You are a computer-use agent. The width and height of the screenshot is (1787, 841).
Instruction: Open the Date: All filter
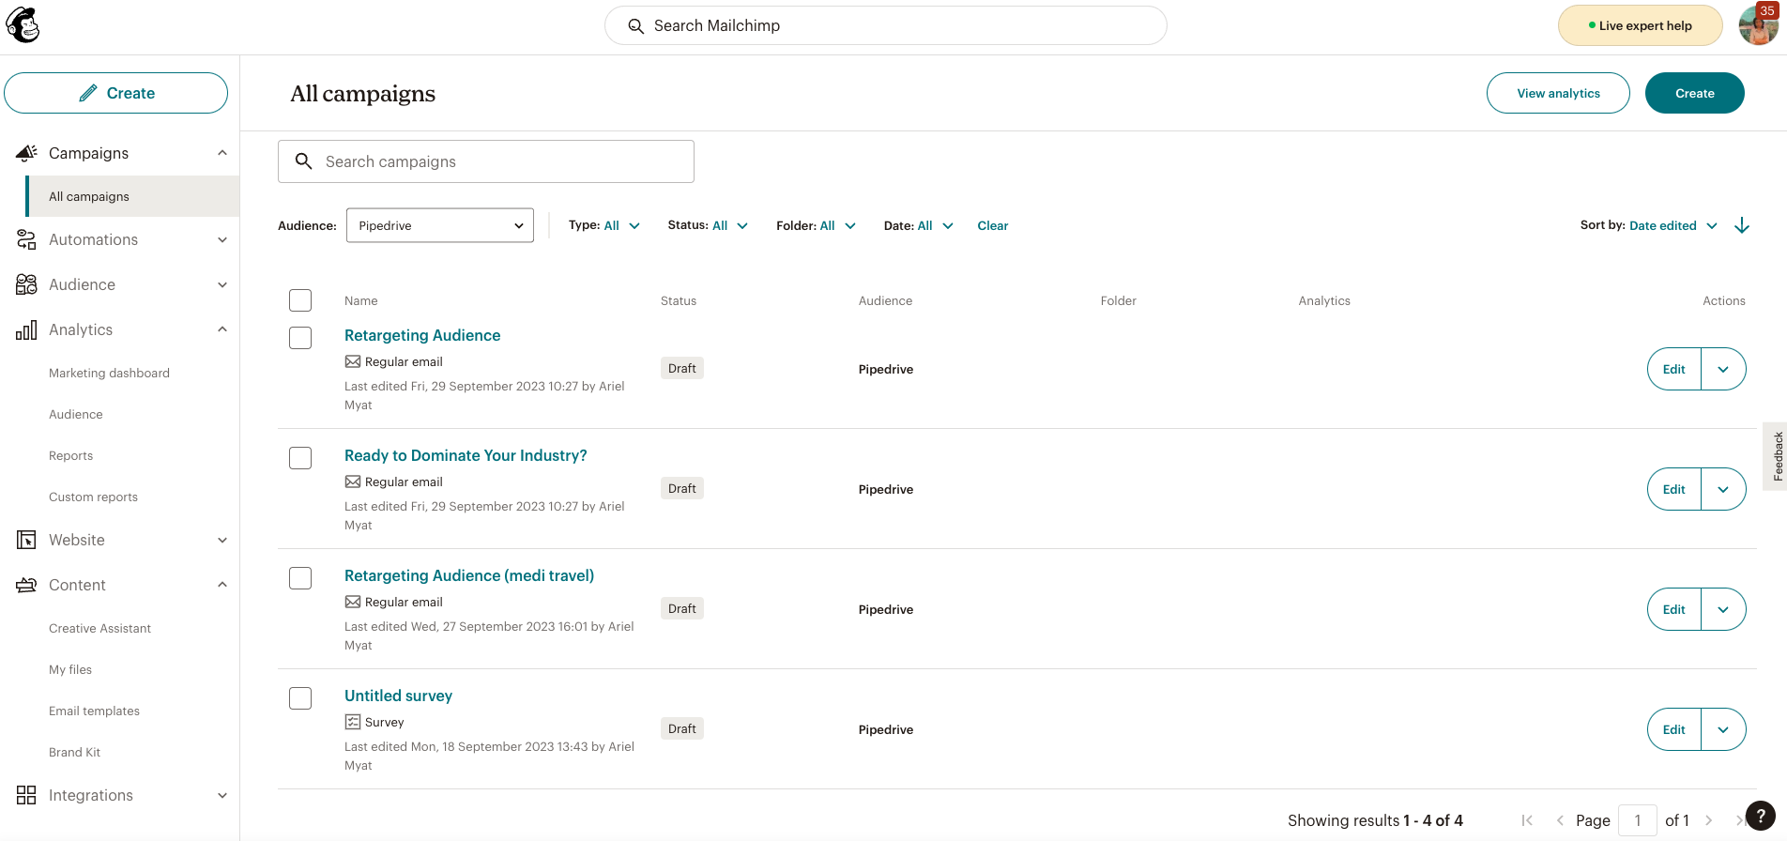click(918, 225)
